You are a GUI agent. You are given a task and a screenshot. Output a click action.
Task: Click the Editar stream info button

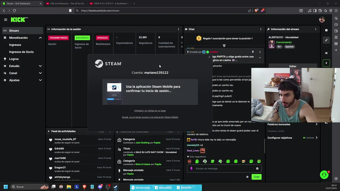(293, 66)
